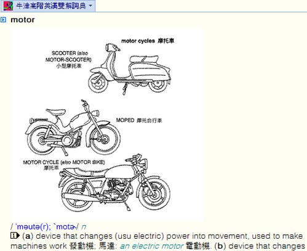Click the motor cycle drawing at bottom
The width and height of the screenshot is (307, 251).
coord(114,183)
